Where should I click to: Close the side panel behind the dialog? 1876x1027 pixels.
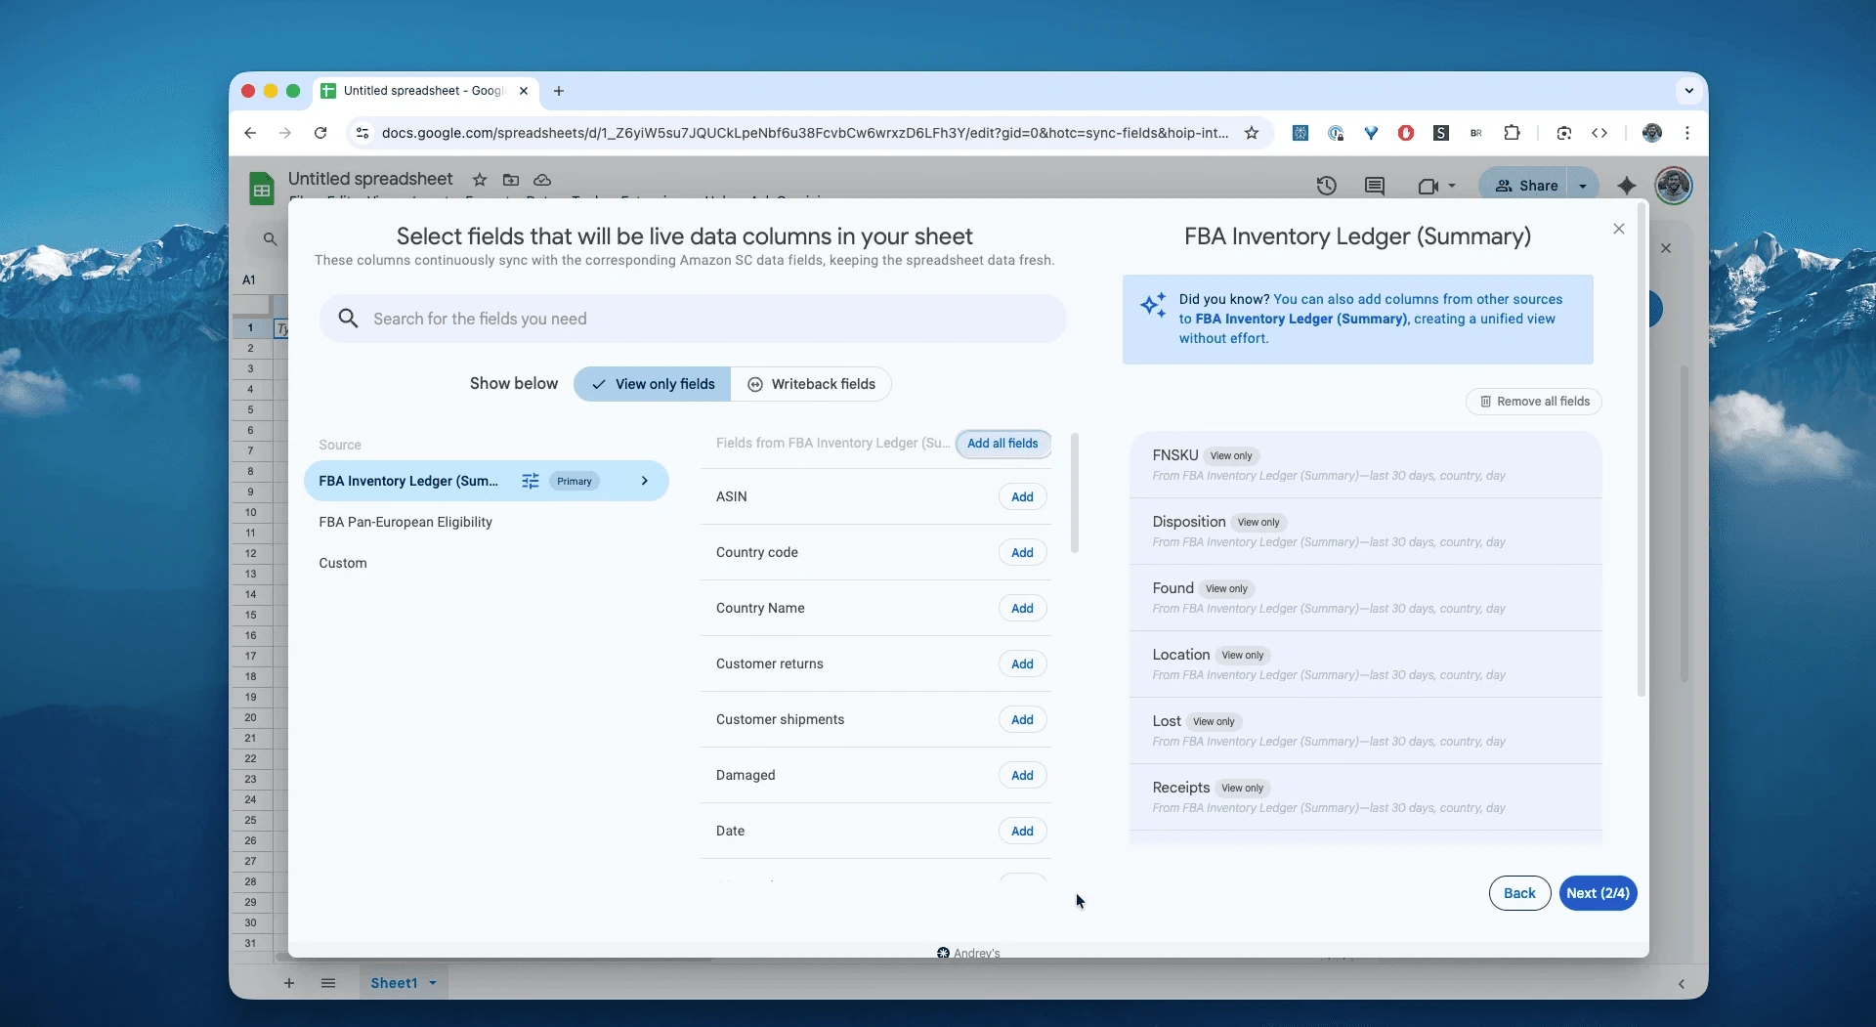(1666, 248)
